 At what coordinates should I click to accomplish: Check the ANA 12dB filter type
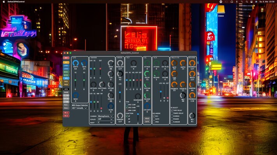point(127,110)
